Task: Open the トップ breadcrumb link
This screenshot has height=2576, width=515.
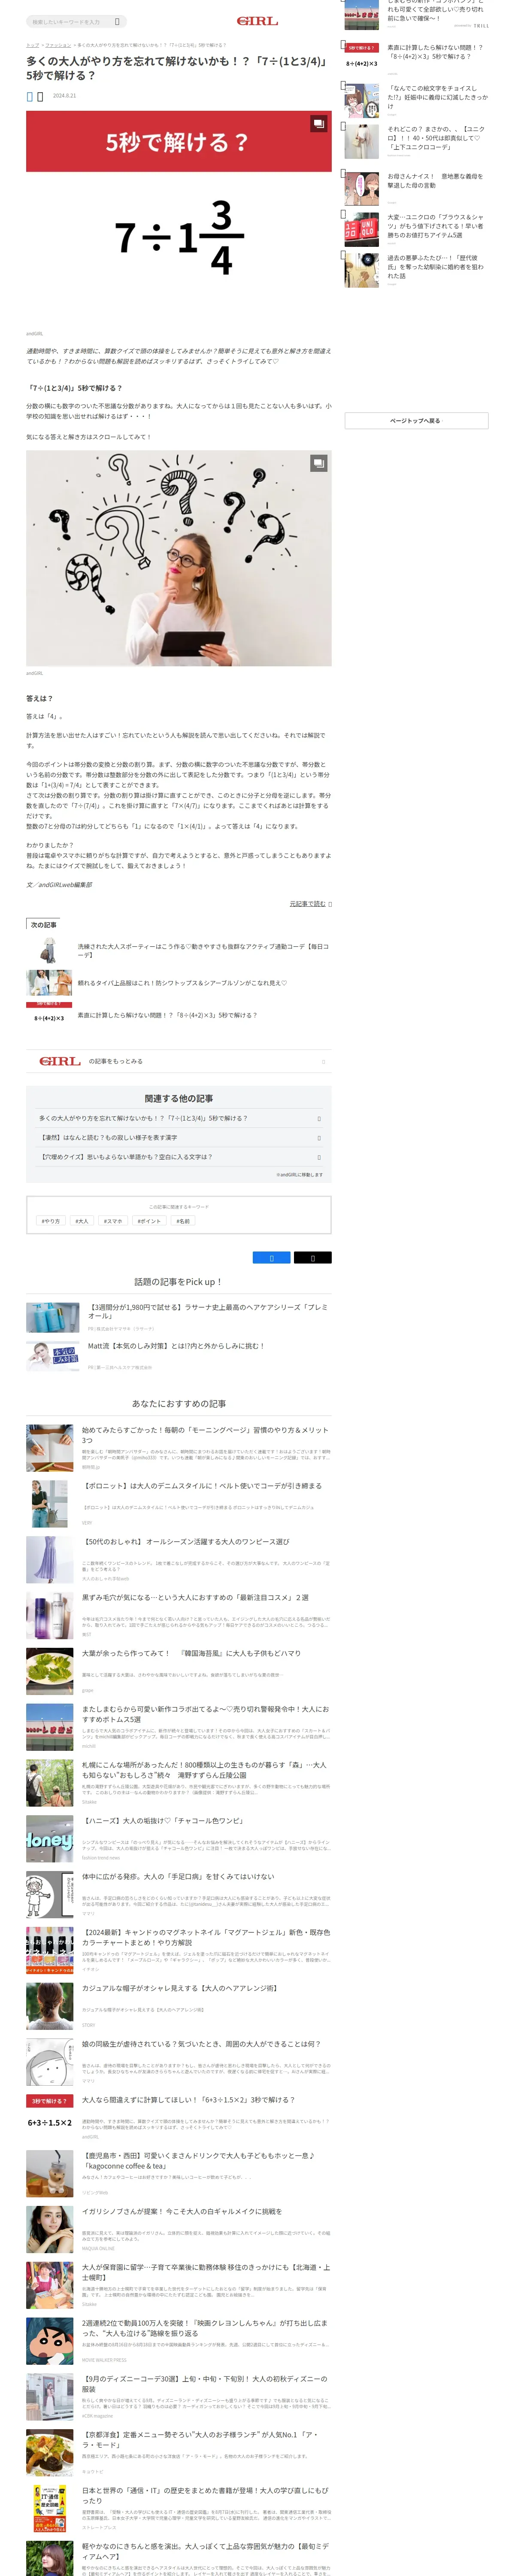Action: (x=32, y=45)
